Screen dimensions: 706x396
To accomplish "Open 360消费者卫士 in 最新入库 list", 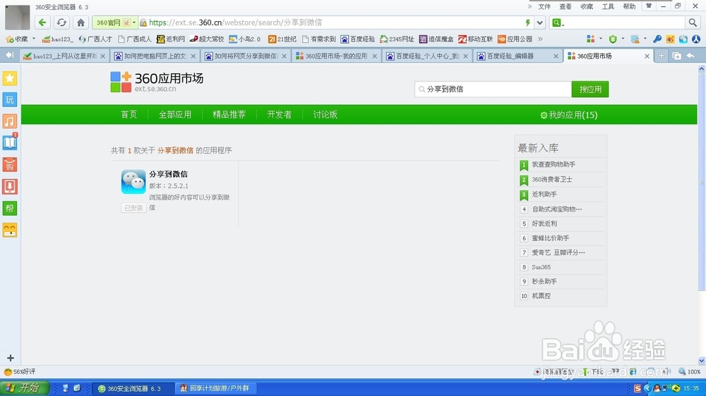I will pos(552,180).
